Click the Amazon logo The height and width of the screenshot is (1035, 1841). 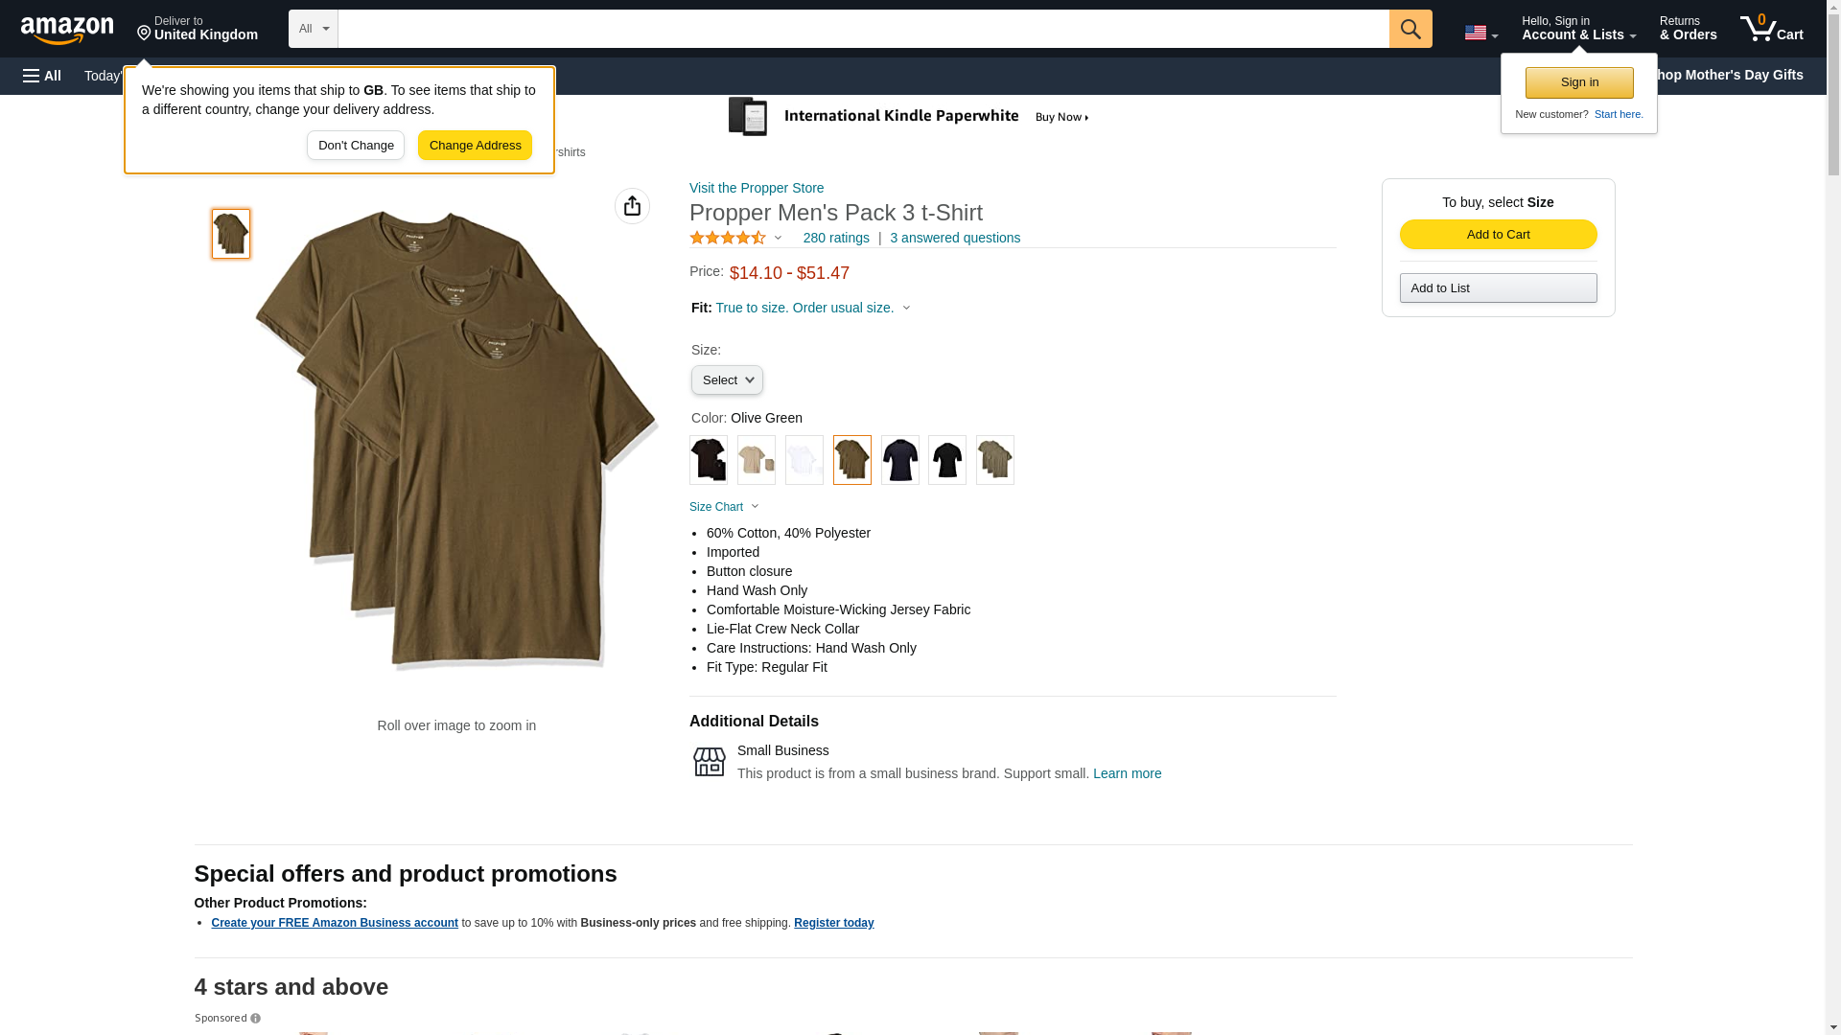tap(67, 30)
